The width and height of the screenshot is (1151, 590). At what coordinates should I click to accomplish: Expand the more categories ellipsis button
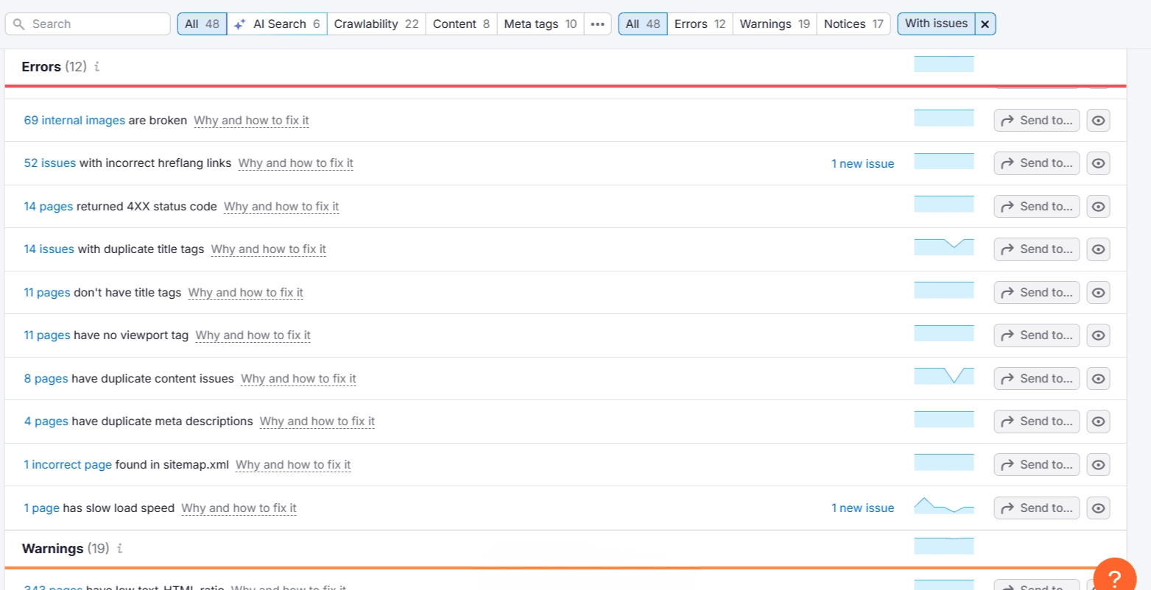[x=597, y=24]
